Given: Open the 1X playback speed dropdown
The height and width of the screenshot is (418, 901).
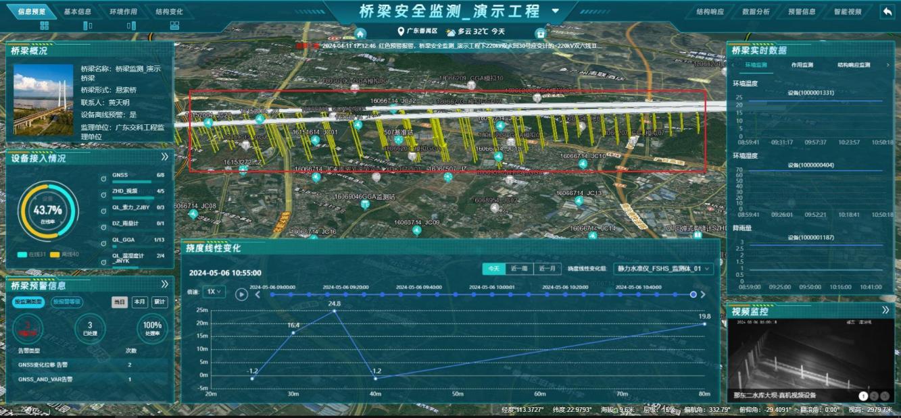Looking at the screenshot, I should coord(215,292).
